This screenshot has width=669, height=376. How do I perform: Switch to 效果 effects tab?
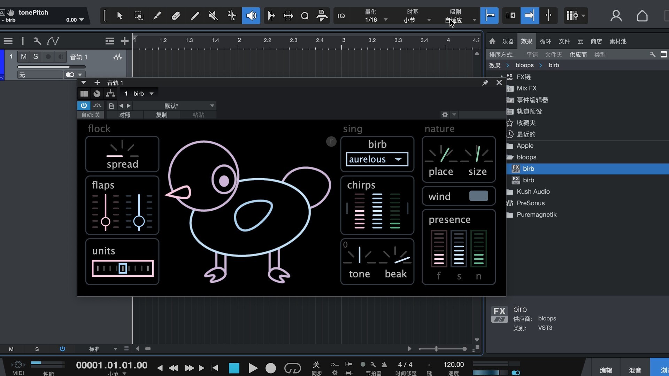526,41
